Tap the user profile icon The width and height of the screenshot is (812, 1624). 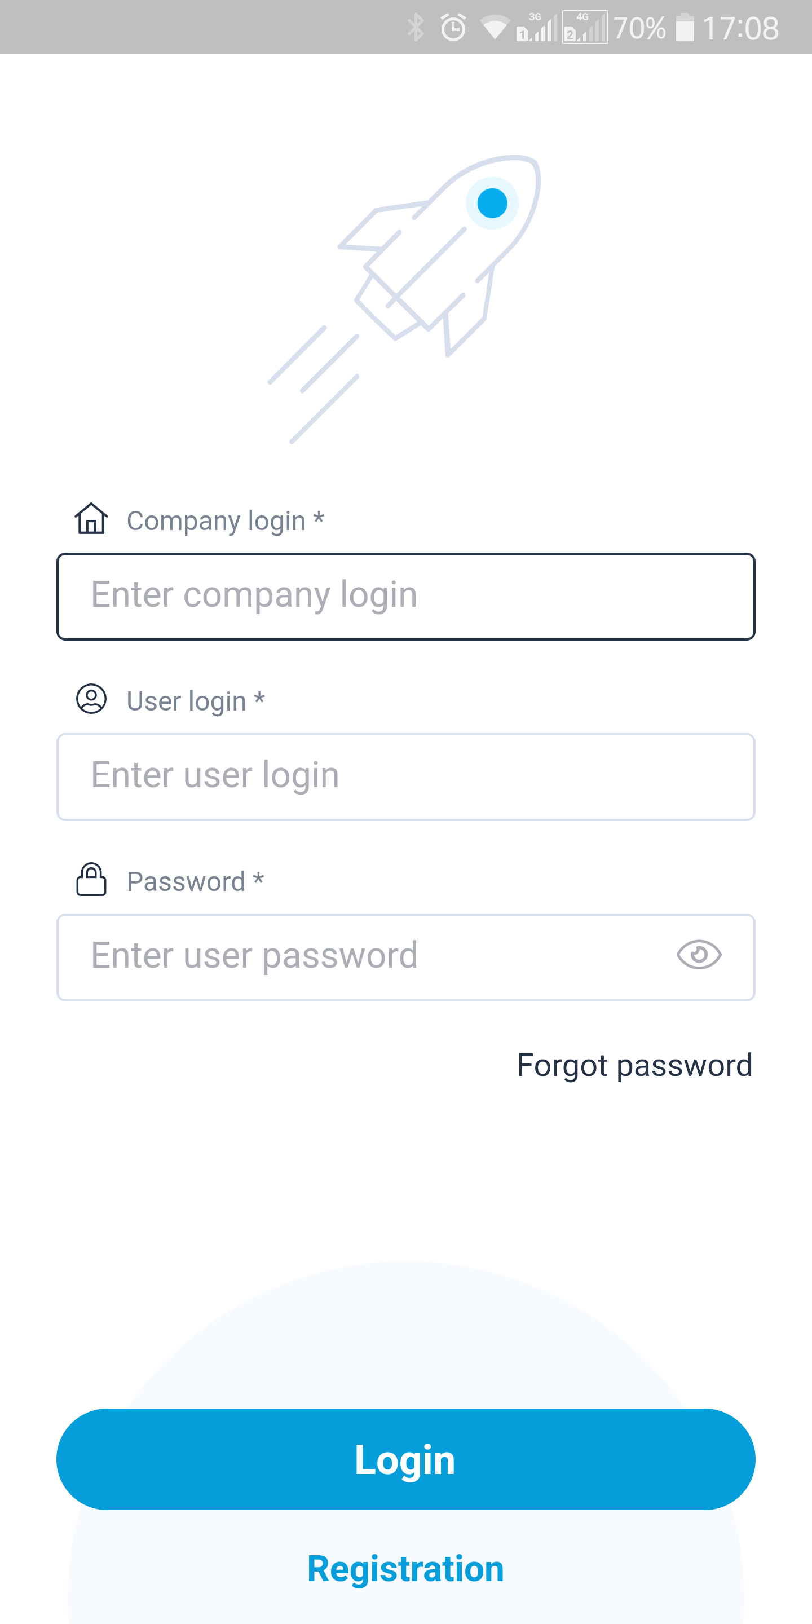[x=91, y=699]
